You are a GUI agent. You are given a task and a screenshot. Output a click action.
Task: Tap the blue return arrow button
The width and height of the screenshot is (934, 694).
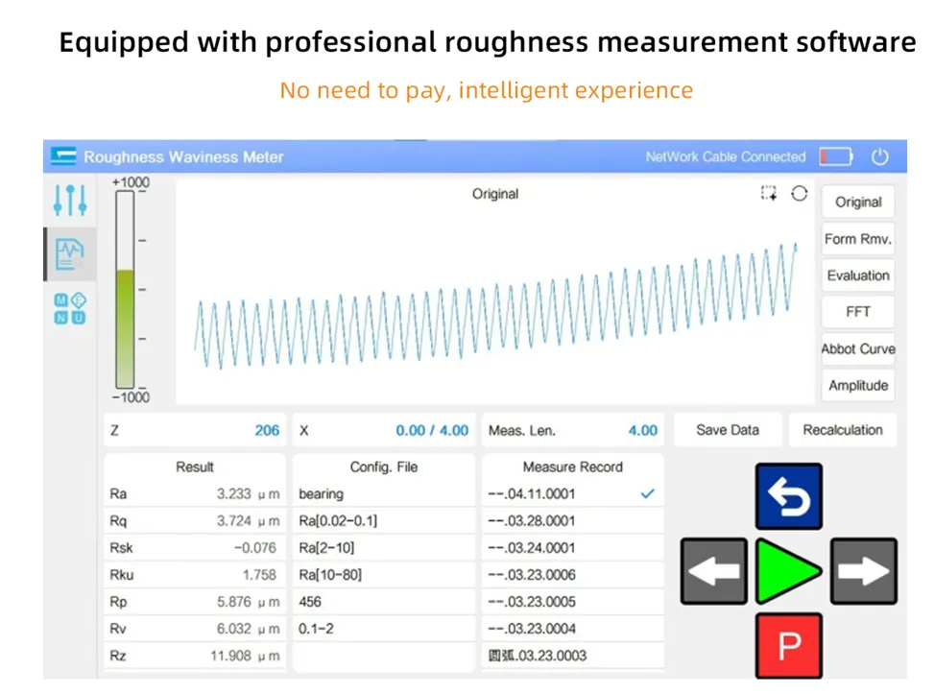pos(789,496)
